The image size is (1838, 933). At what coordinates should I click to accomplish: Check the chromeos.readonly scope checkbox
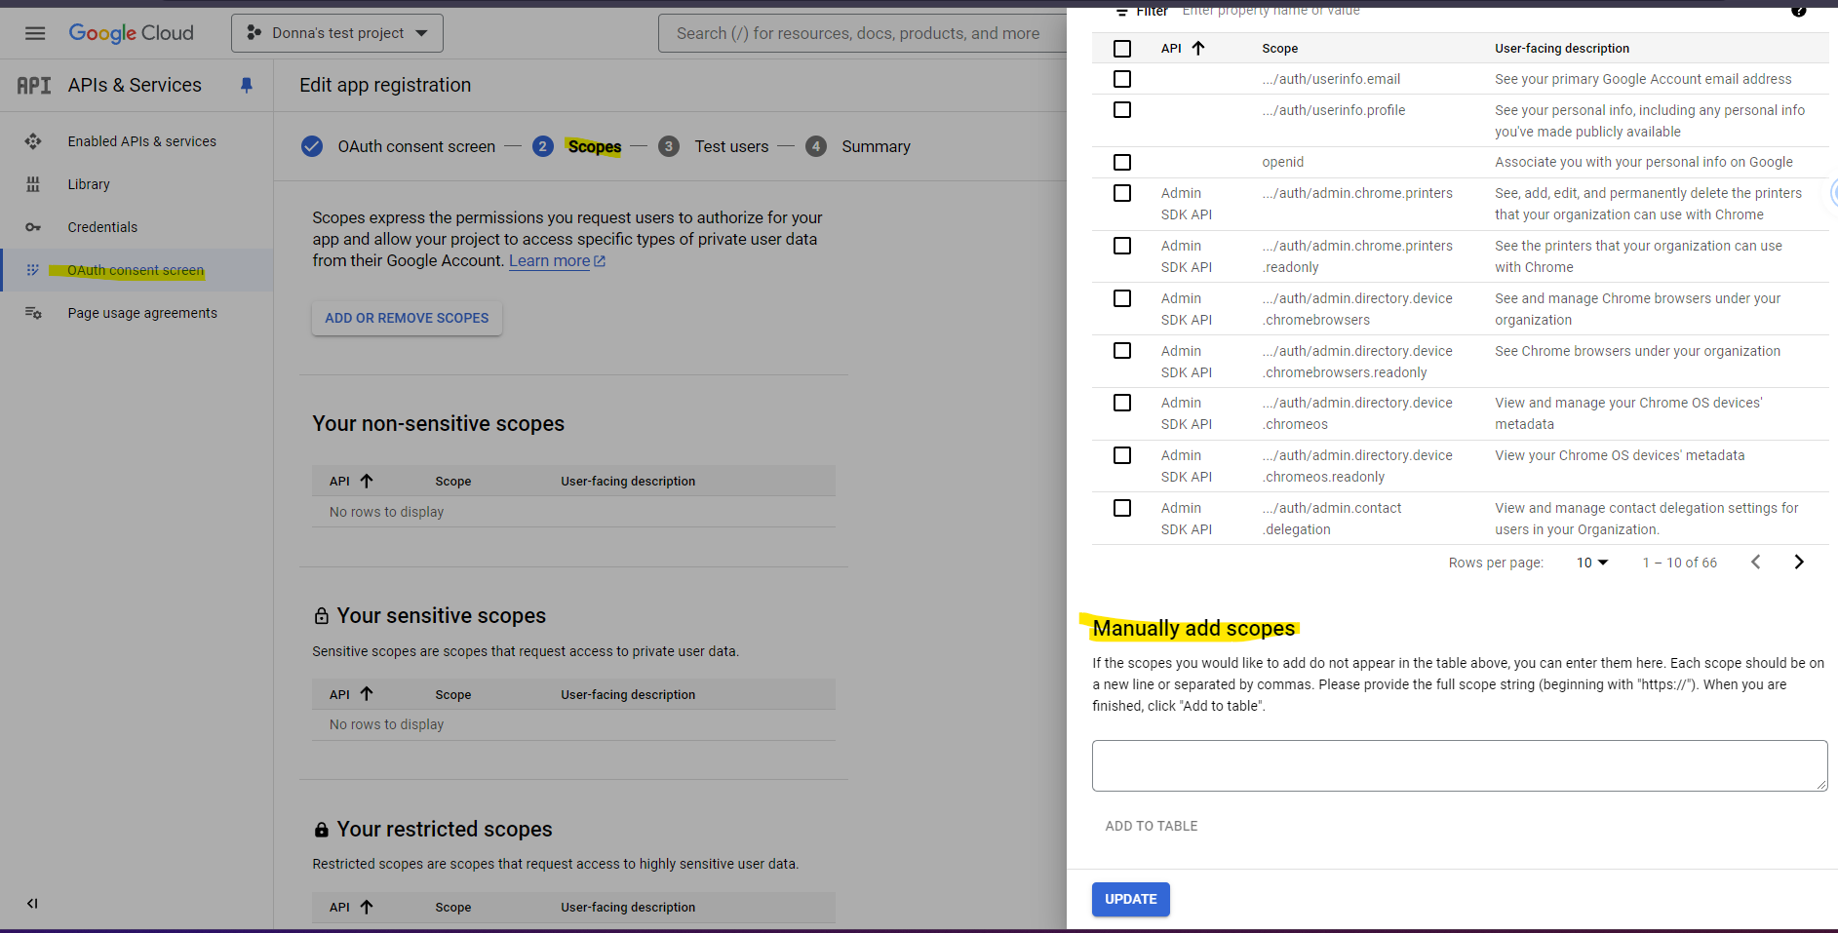click(1122, 455)
